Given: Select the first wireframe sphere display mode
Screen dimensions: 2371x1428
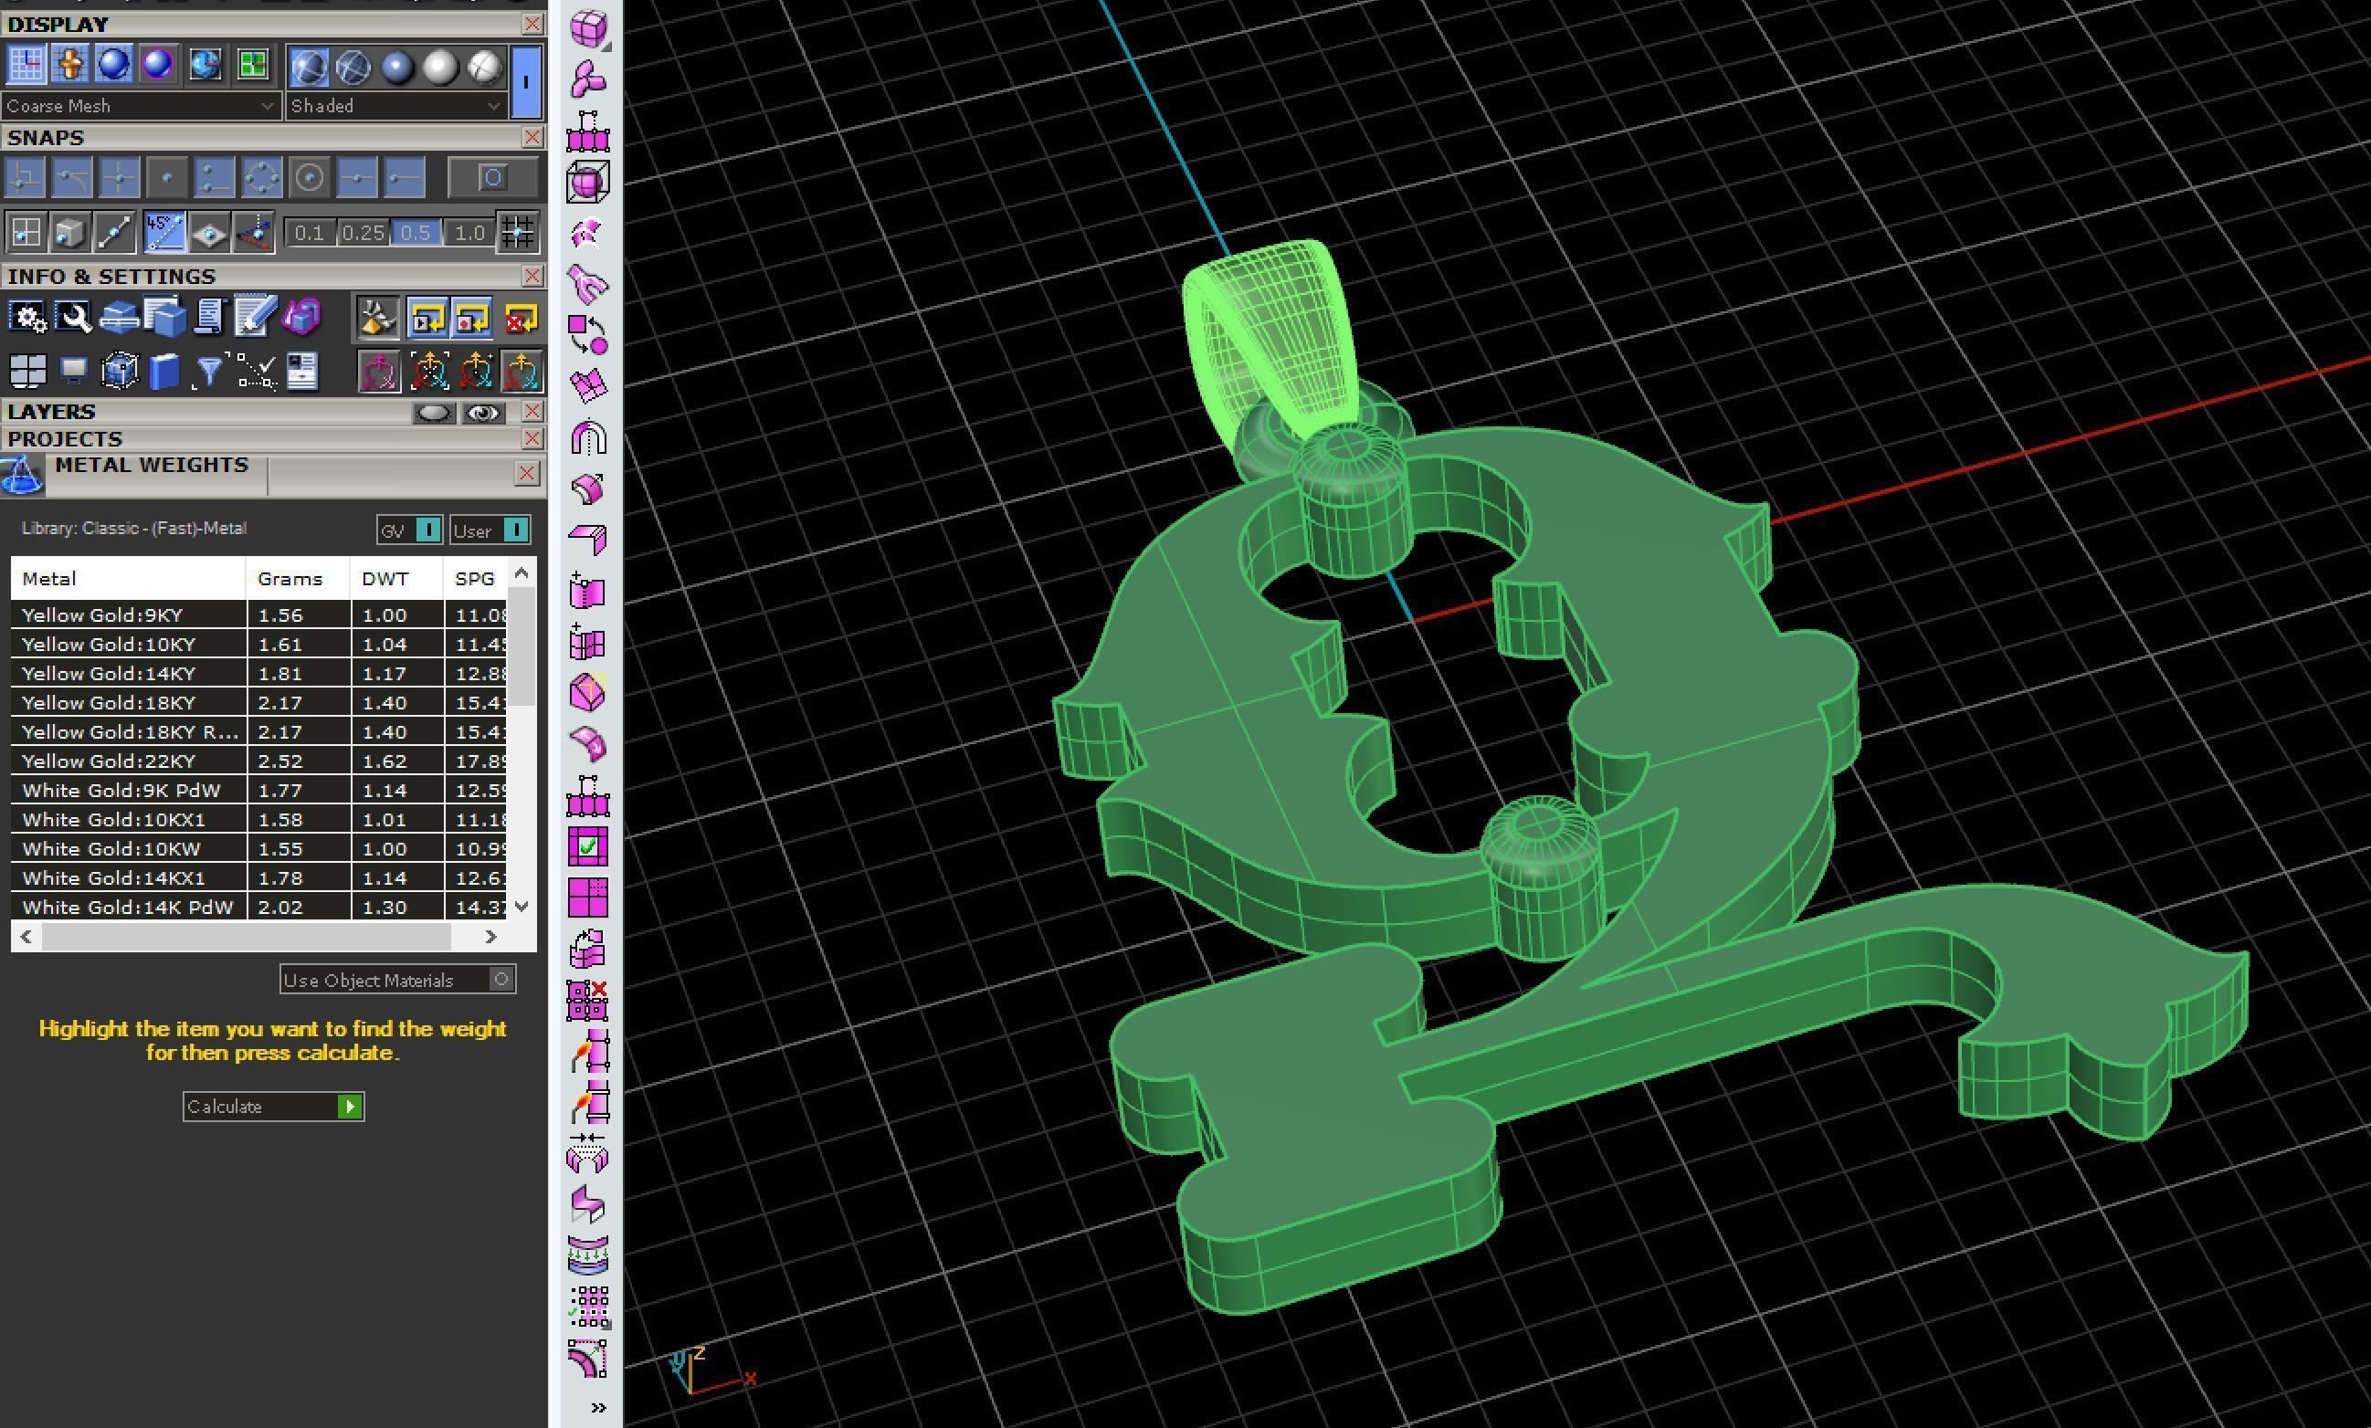Looking at the screenshot, I should [x=309, y=68].
